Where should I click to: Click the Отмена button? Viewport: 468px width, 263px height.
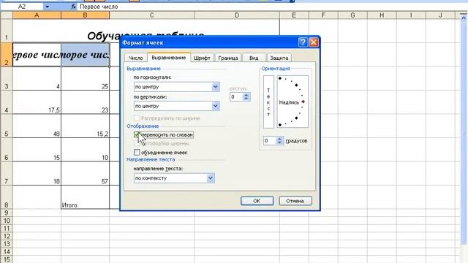point(295,201)
